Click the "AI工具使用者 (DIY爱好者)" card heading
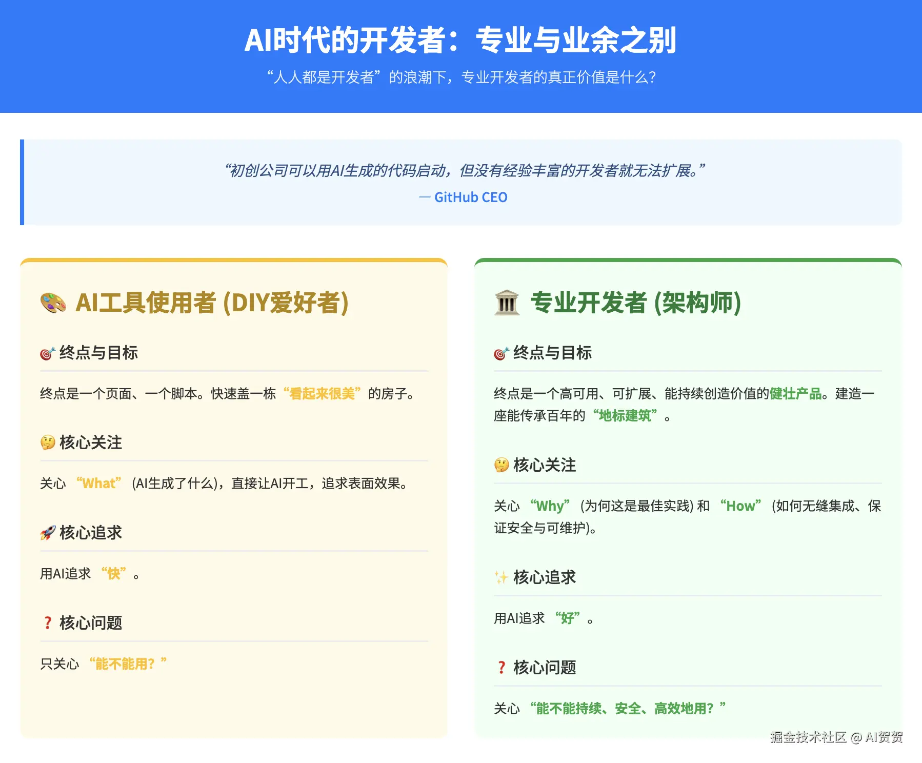This screenshot has height=763, width=922. 212,303
